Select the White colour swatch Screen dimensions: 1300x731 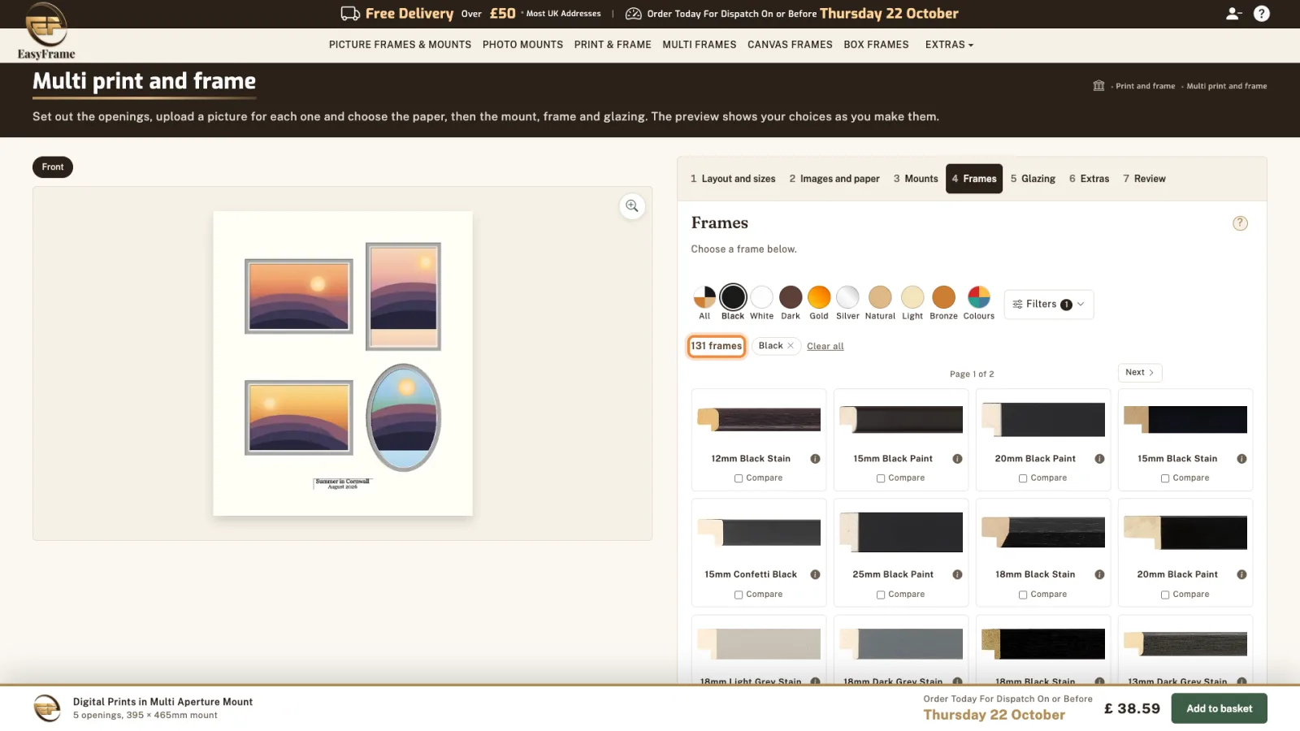pos(761,297)
